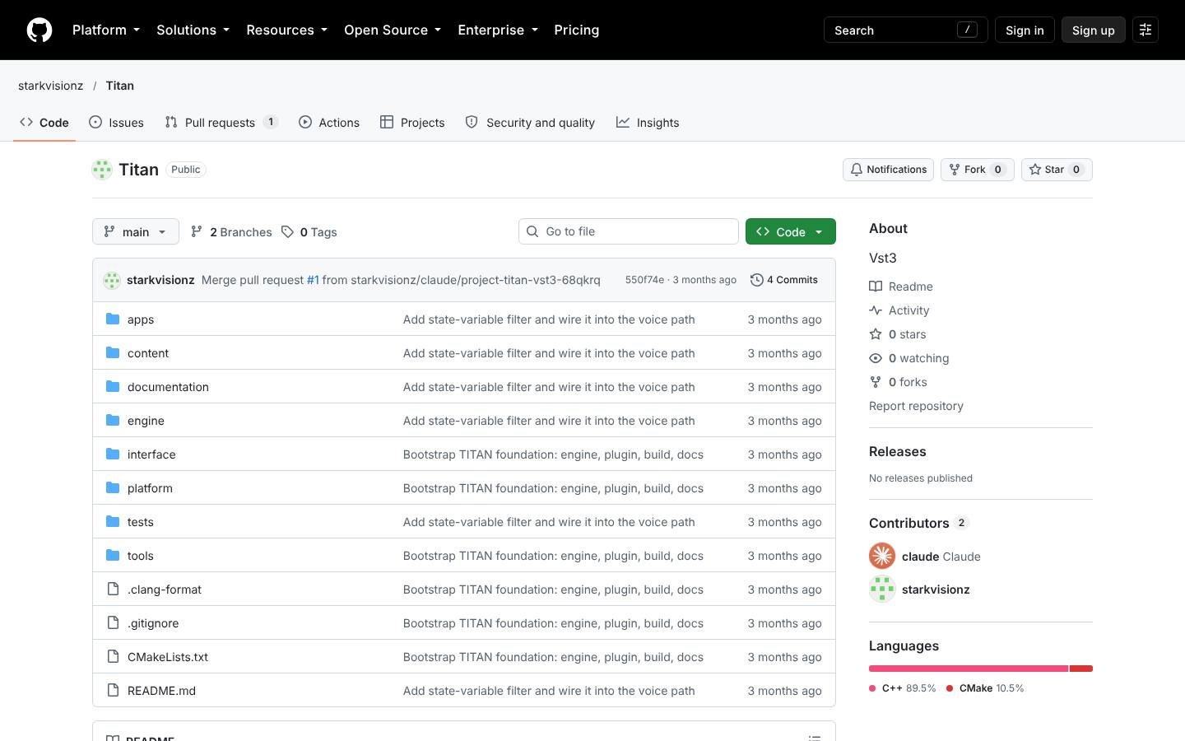
Task: Switch to the Issues tab
Action: 117,122
